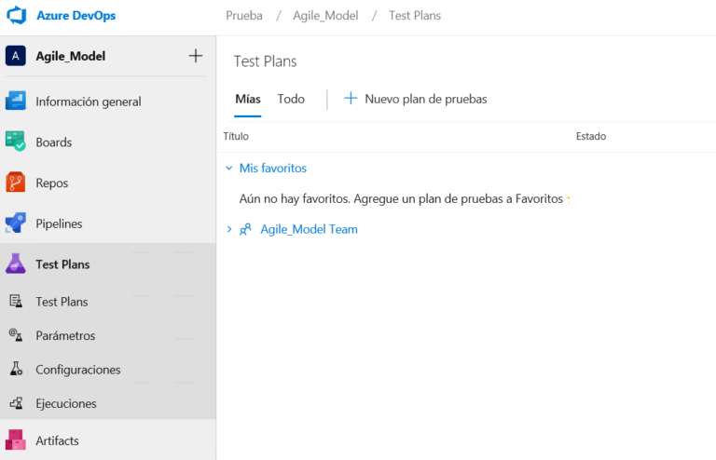716x460 pixels.
Task: Open Ejecuciones page
Action: [66, 404]
